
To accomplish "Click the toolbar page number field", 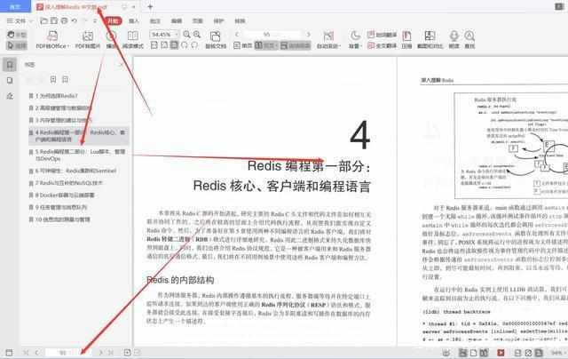I will 272,35.
